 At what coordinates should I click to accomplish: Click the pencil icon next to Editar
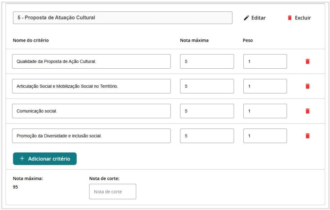pyautogui.click(x=246, y=18)
